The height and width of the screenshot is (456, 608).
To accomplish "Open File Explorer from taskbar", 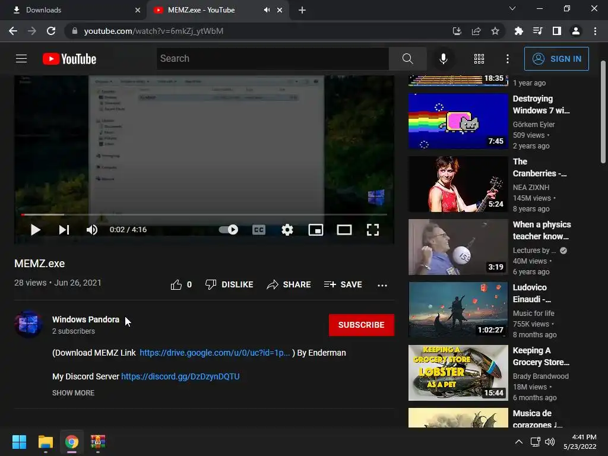I will (45, 442).
